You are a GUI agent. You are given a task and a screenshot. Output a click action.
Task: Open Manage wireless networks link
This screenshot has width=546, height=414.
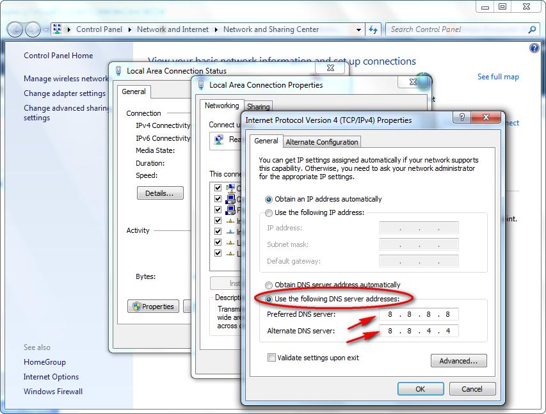click(66, 79)
